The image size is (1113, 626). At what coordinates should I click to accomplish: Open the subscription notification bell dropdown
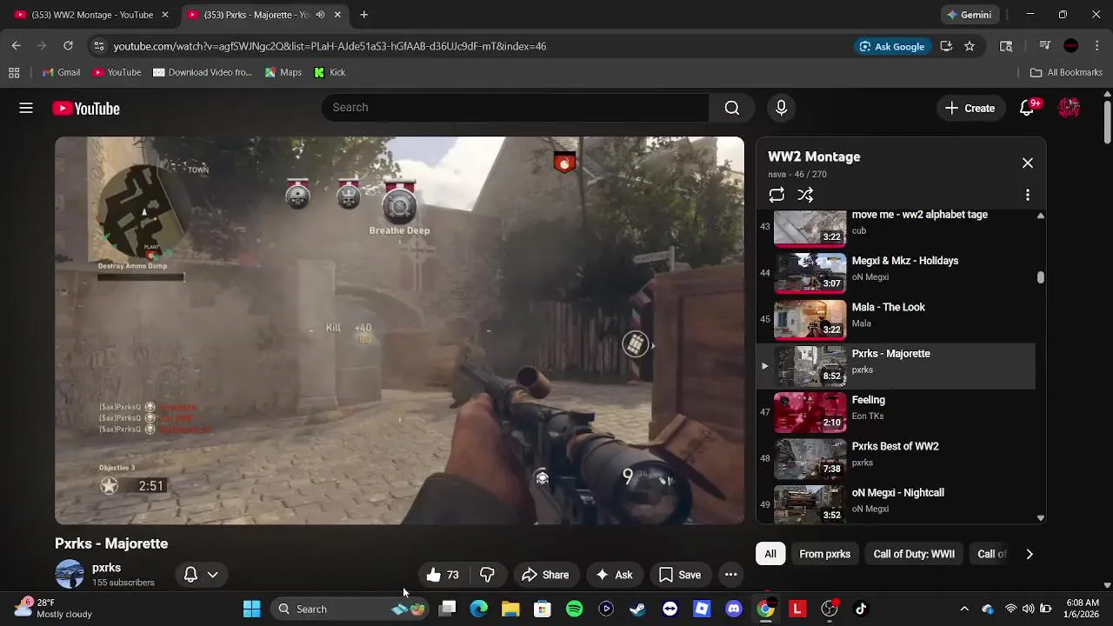(201, 575)
